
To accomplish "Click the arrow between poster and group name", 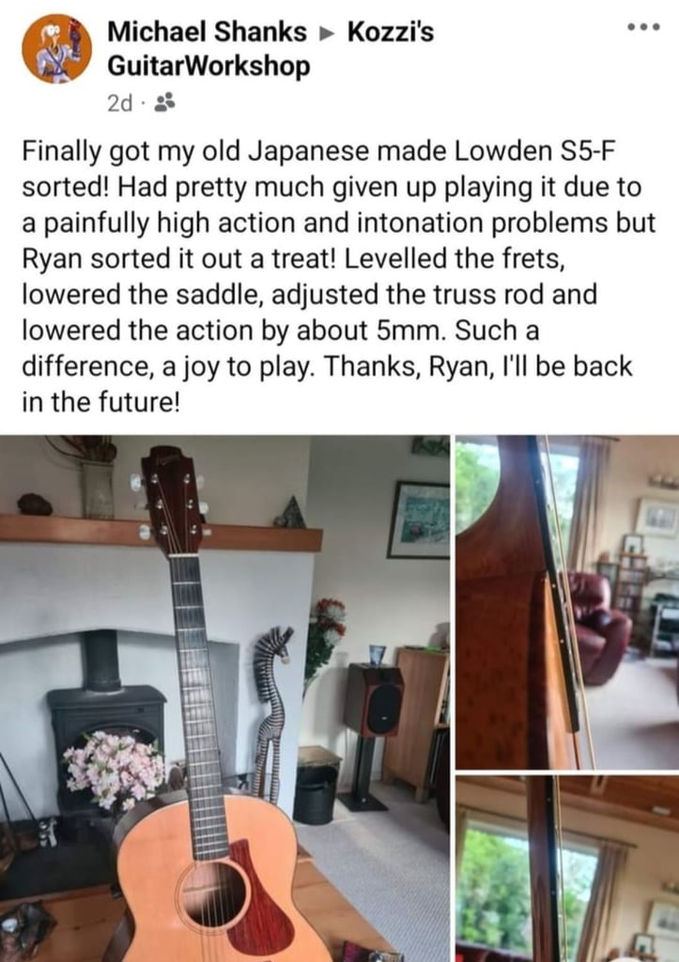I will [x=328, y=32].
